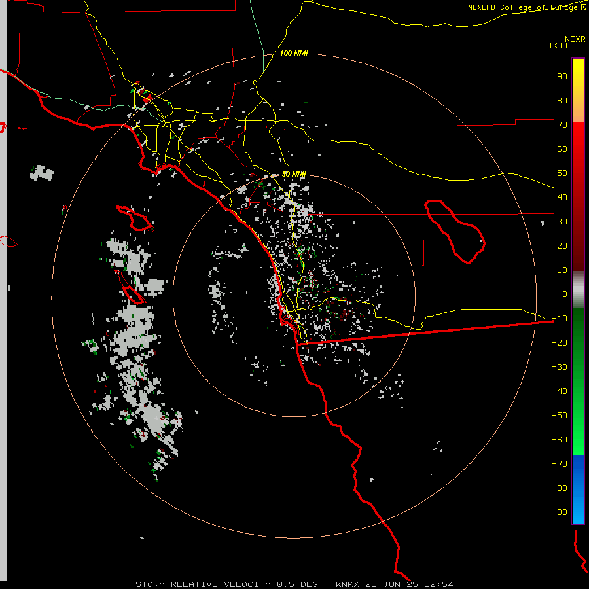Image resolution: width=589 pixels, height=589 pixels.
Task: Click the 02:54 time stamp
Action: tap(438, 584)
